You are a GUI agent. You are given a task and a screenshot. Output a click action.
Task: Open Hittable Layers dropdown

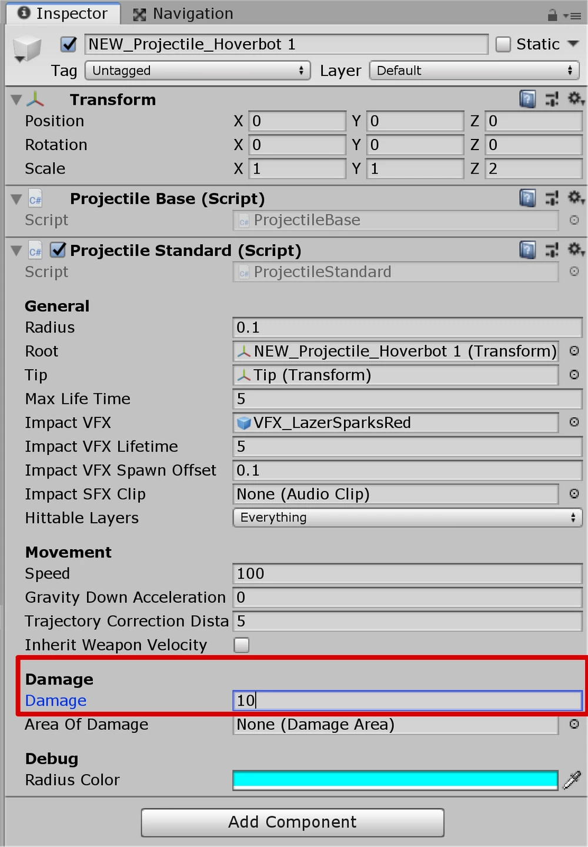[x=407, y=517]
